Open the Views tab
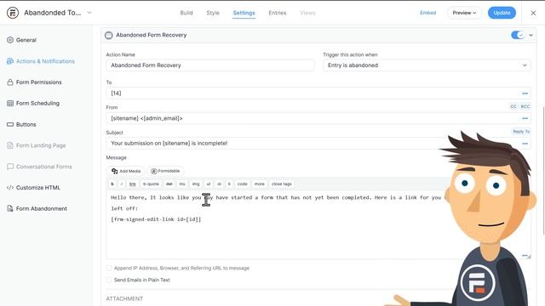This screenshot has height=306, width=545. pyautogui.click(x=307, y=13)
